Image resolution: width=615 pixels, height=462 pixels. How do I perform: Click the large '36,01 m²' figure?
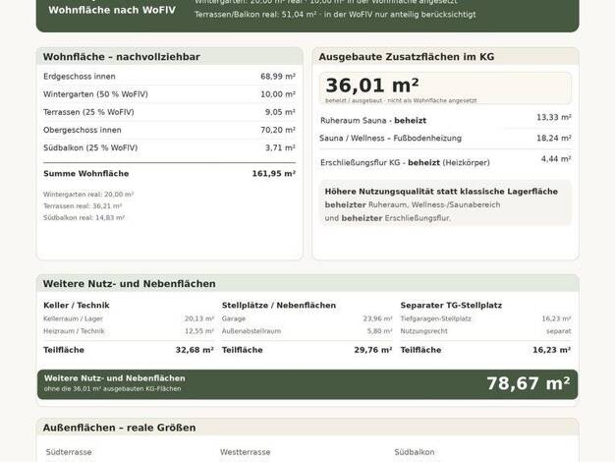(372, 86)
